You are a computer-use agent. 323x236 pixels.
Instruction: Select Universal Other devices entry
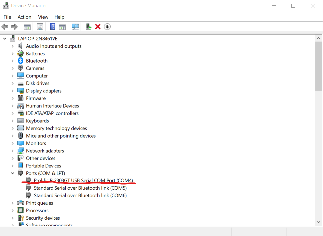coord(41,158)
